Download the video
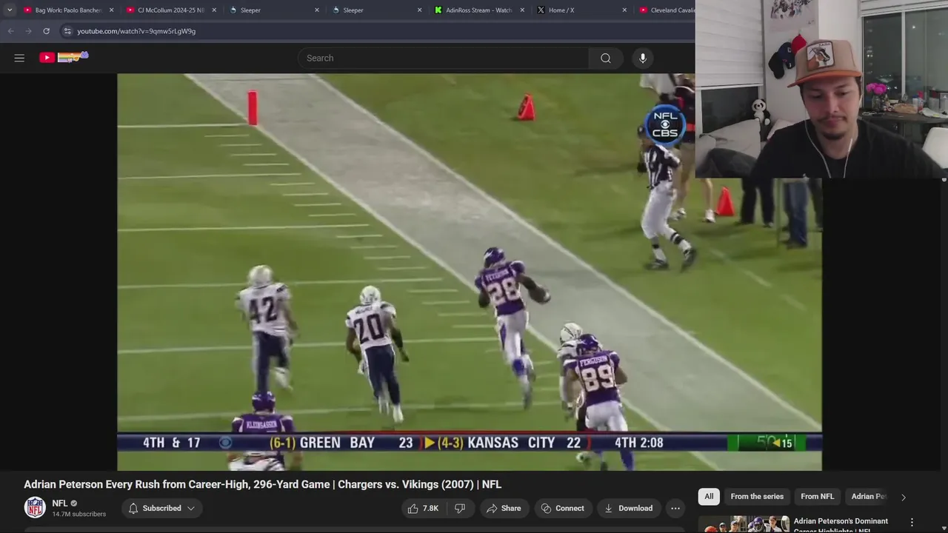Viewport: 948px width, 533px height. (629, 508)
